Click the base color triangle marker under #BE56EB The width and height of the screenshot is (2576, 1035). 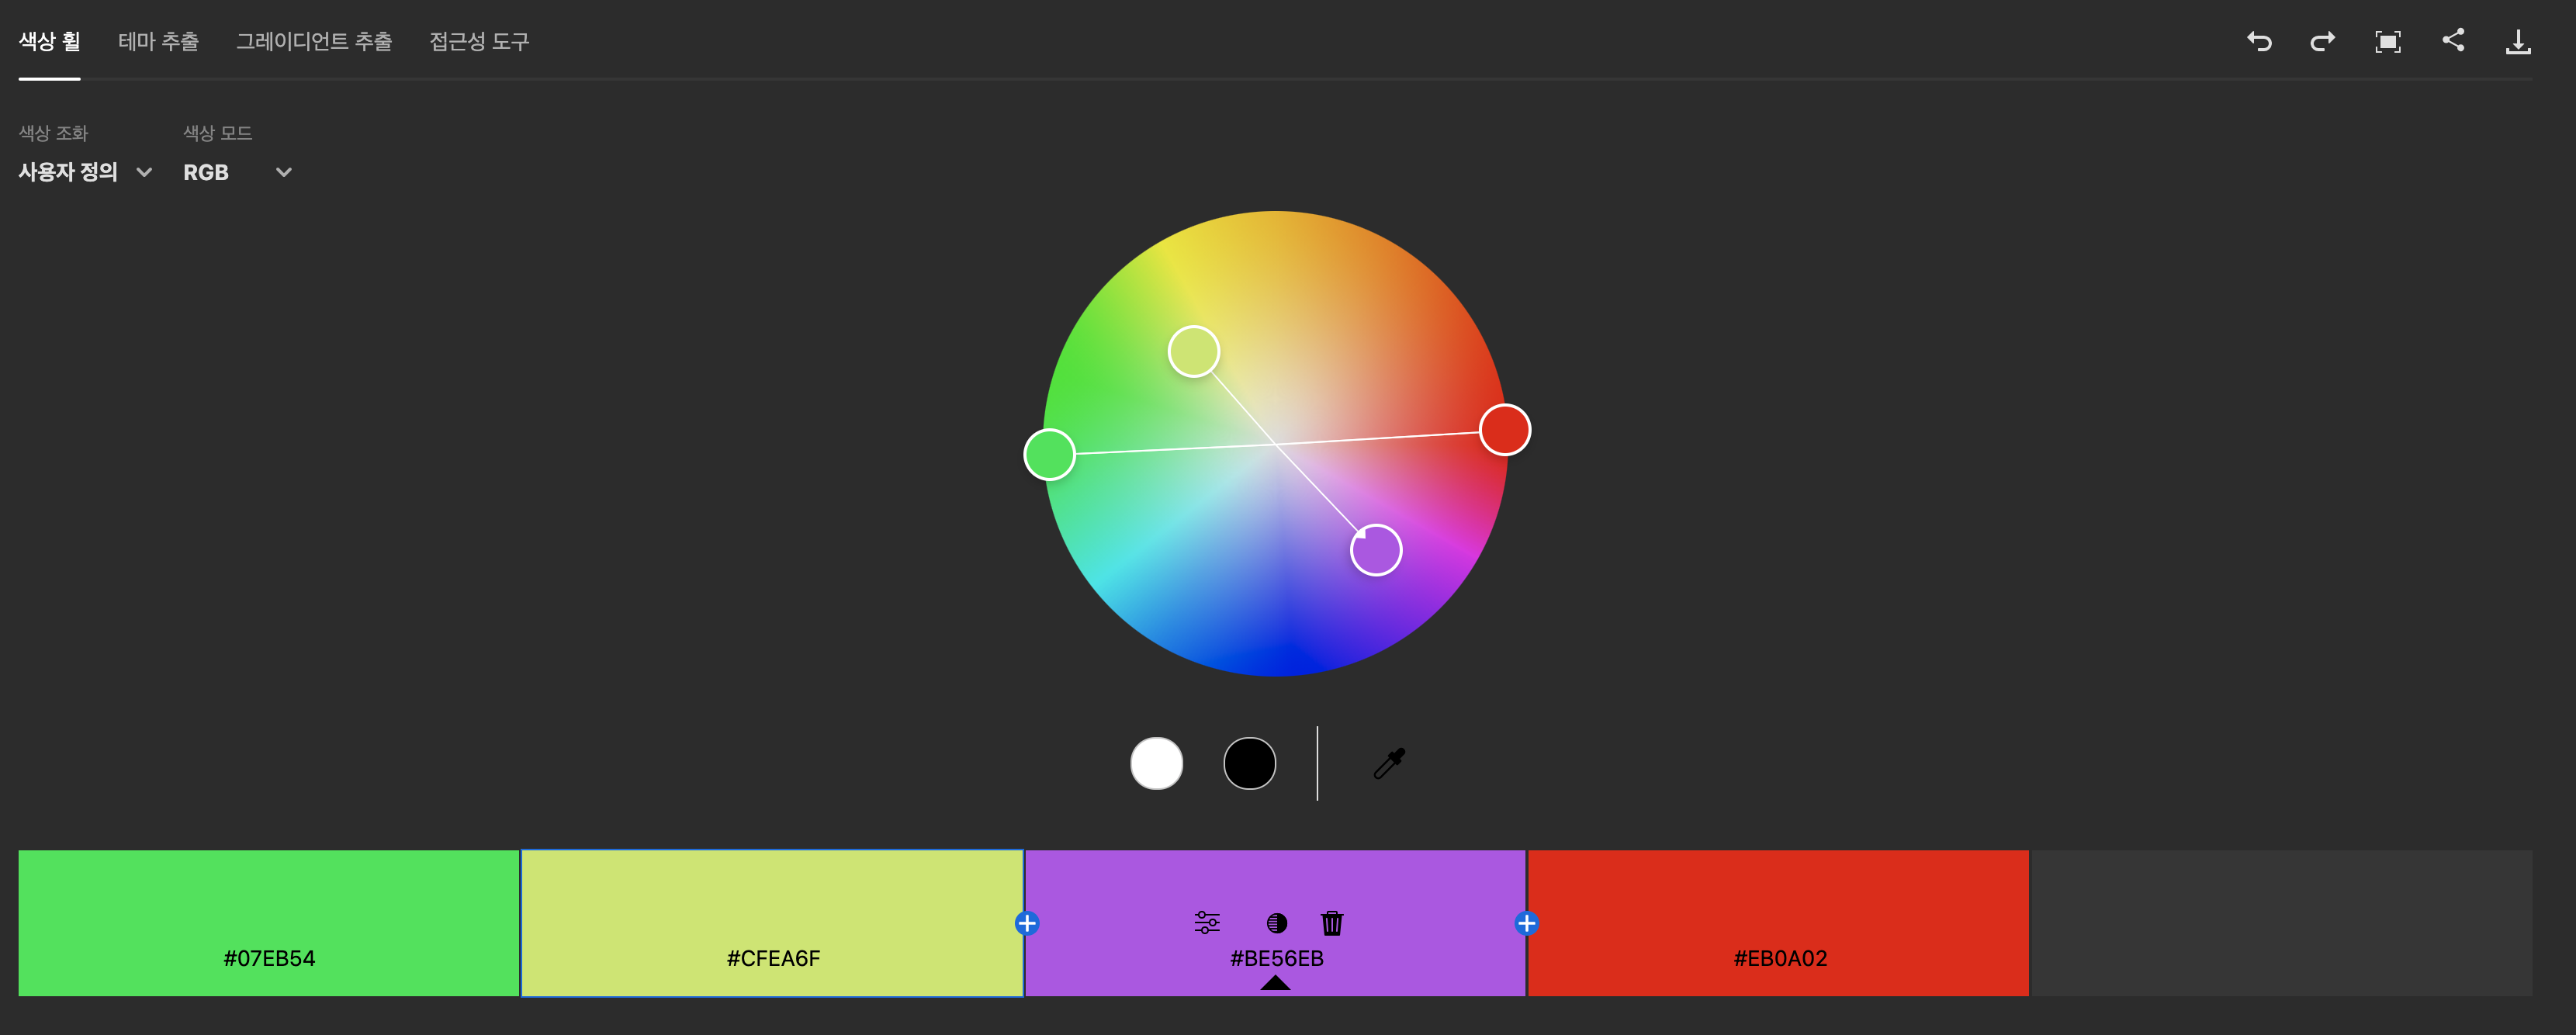[1275, 983]
